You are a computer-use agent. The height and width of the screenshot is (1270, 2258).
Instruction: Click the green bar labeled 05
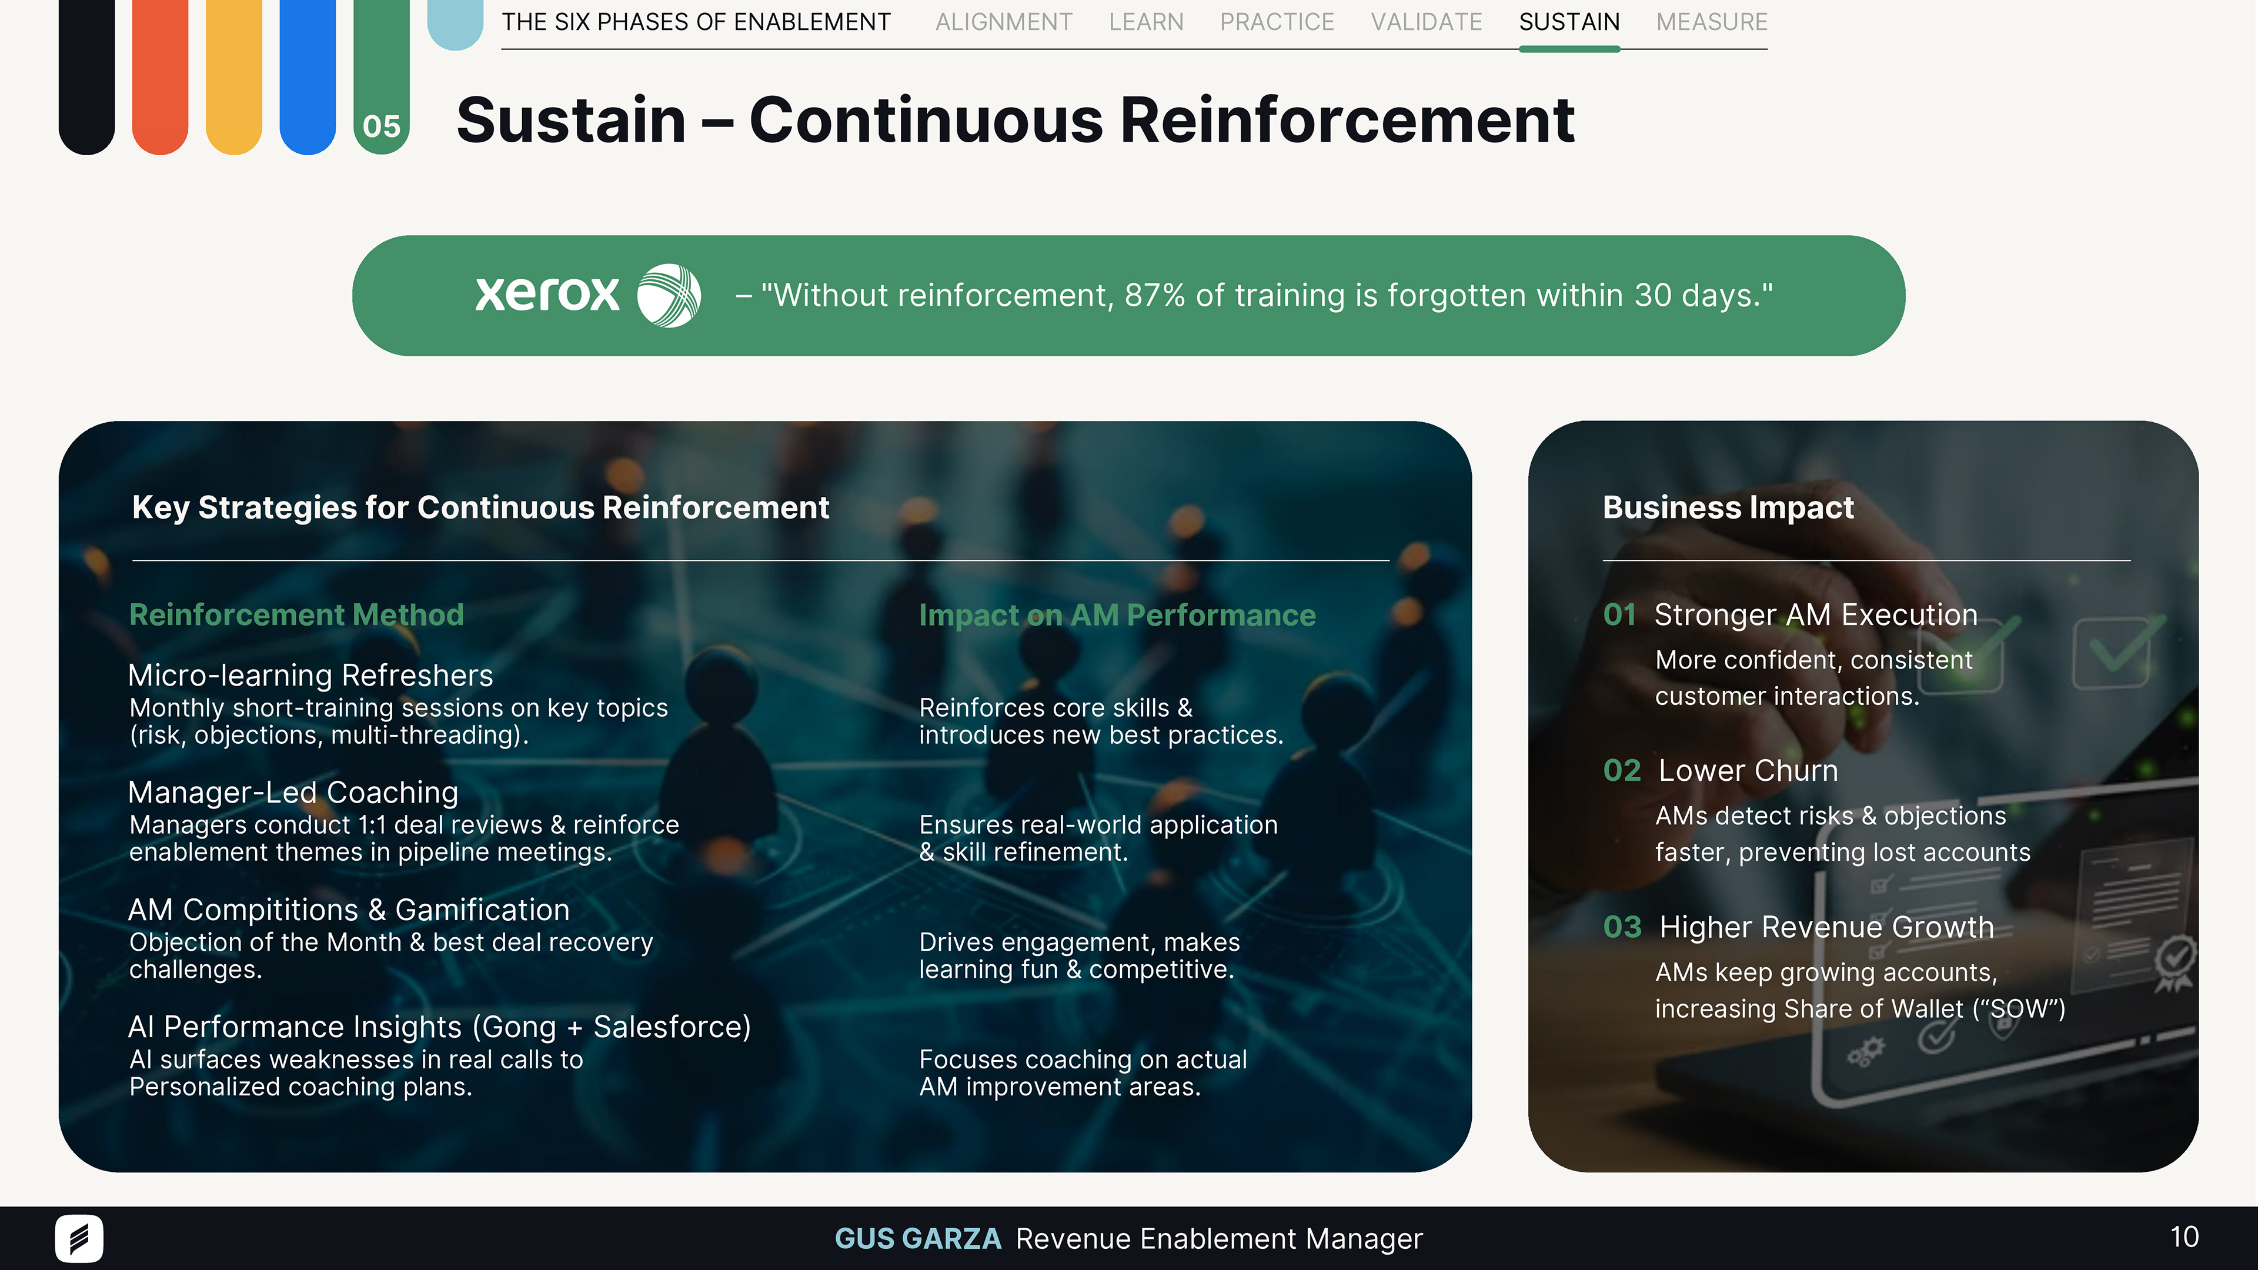pos(381,77)
